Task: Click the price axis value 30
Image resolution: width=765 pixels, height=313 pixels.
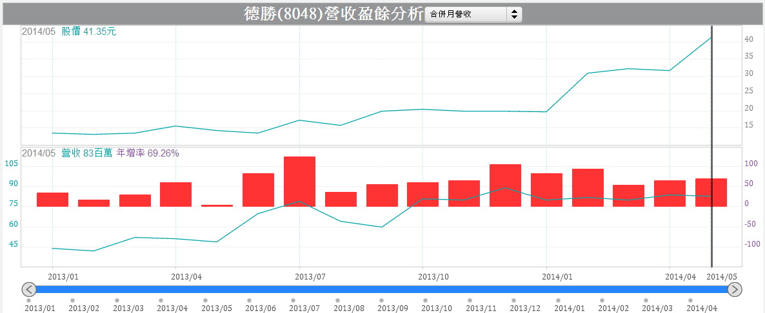Action: (x=748, y=73)
